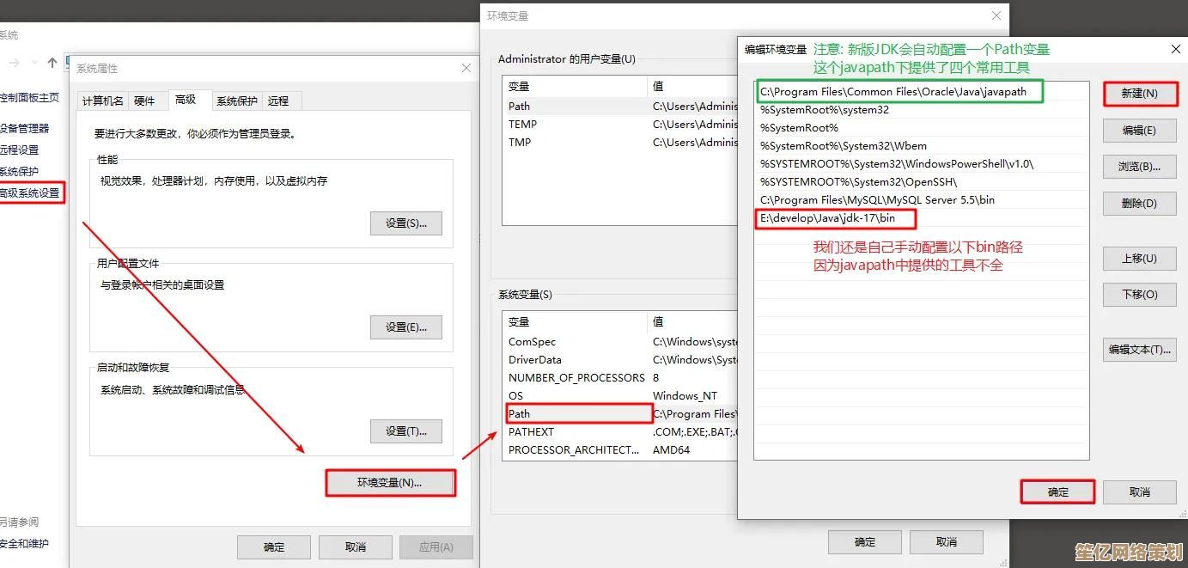1188x568 pixels.
Task: Click the up arrow navigation icon
Action: click(52, 63)
